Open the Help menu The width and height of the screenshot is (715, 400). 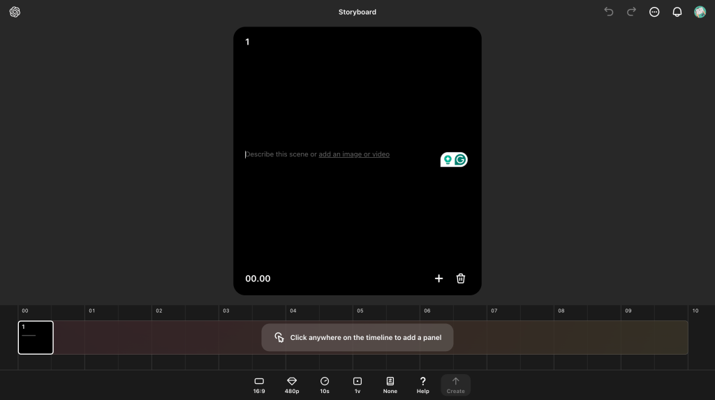coord(422,385)
